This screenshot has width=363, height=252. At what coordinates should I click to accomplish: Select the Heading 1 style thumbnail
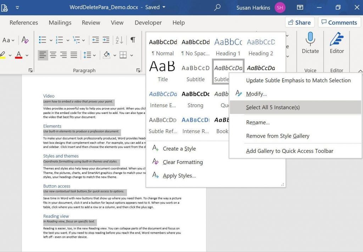(228, 47)
